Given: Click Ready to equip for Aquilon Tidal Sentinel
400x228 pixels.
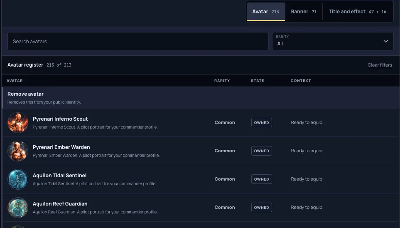Looking at the screenshot, I should click(x=307, y=179).
